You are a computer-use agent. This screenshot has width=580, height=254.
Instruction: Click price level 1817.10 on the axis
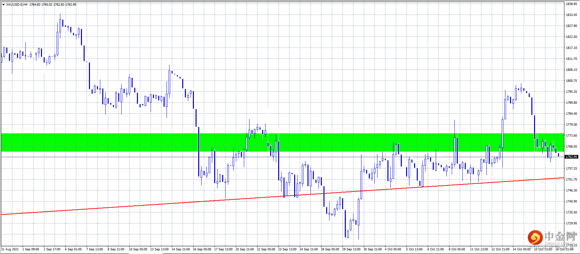coord(572,48)
